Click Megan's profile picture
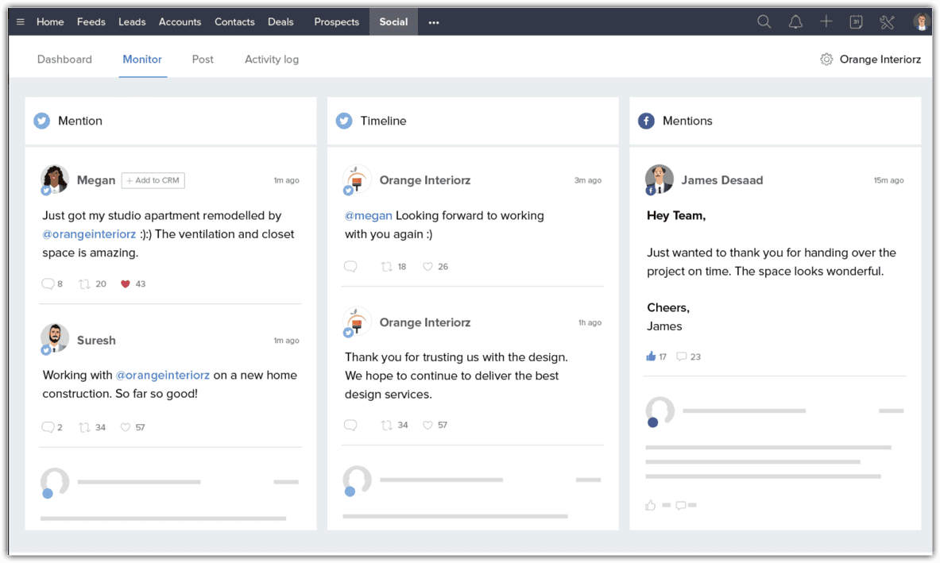The image size is (940, 563). tap(55, 179)
